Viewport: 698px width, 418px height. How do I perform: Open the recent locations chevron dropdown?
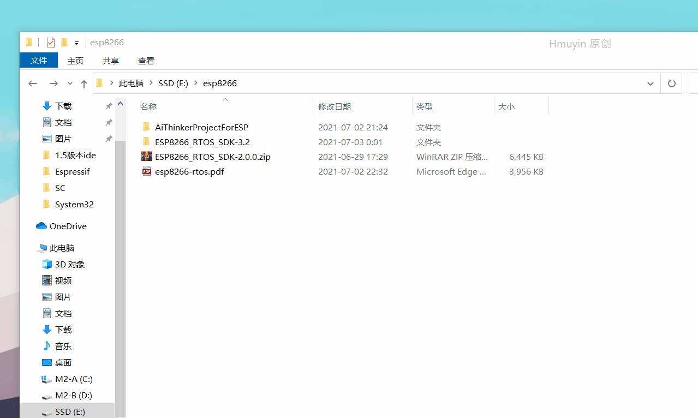pos(69,83)
